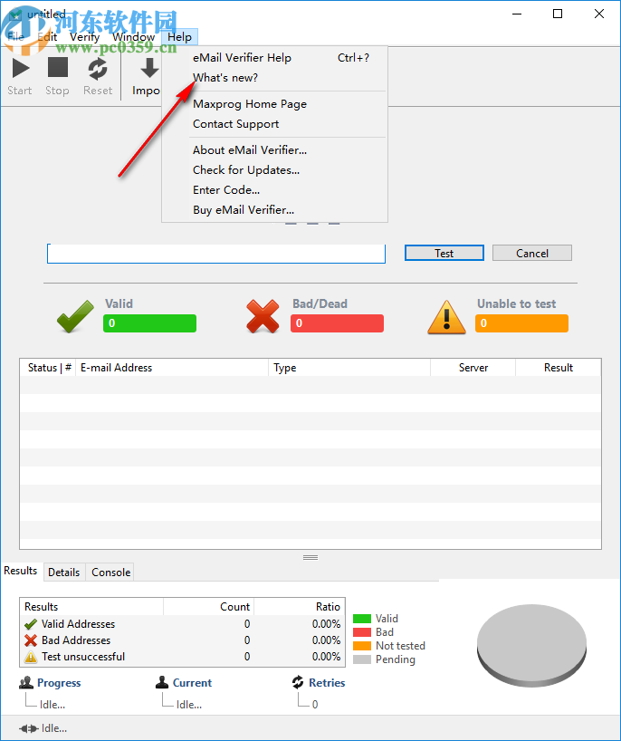
Task: Click the Bad Addresses cross icon in the results
Action: 31,640
